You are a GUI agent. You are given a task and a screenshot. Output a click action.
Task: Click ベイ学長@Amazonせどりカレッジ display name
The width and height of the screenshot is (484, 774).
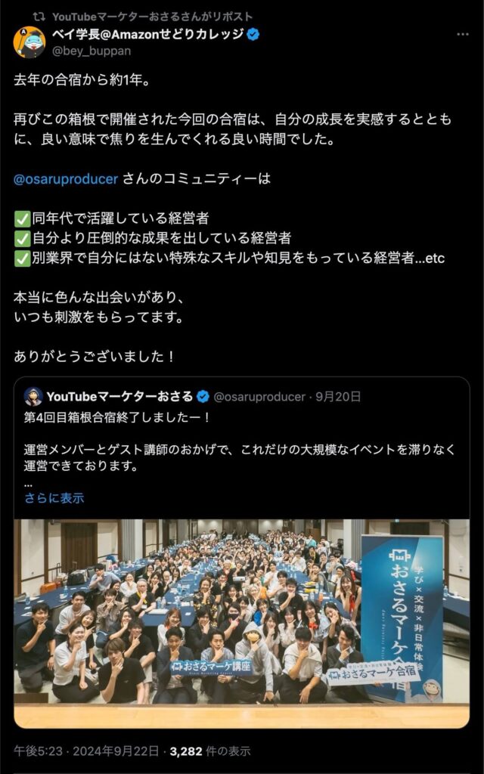(148, 35)
